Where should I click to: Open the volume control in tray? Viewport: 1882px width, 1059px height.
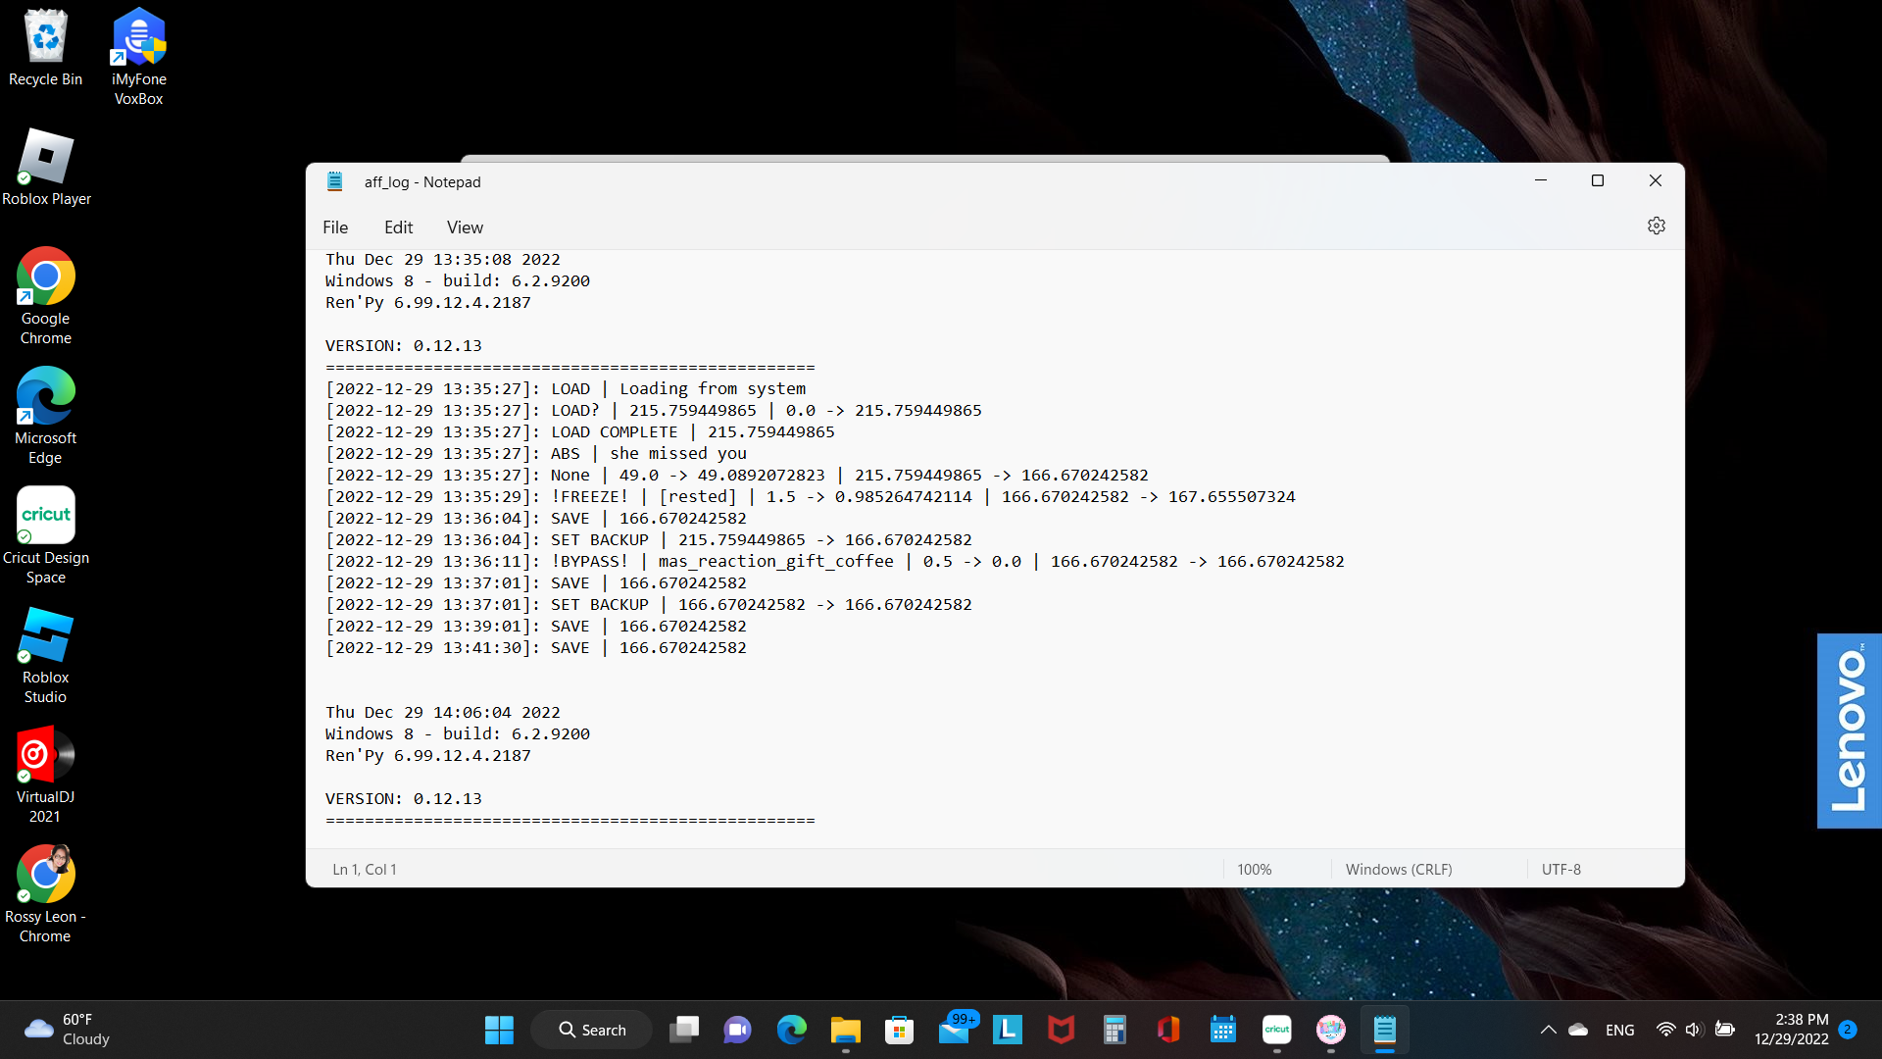click(1694, 1030)
